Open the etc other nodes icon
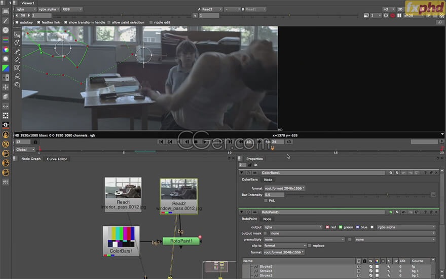 coord(6,182)
